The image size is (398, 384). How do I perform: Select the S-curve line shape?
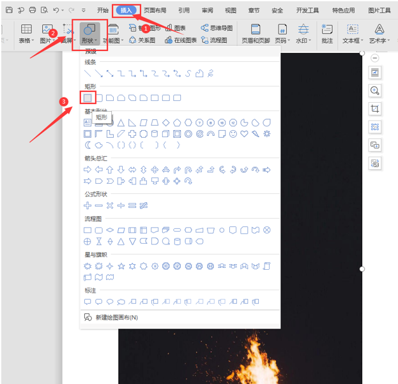pos(188,73)
